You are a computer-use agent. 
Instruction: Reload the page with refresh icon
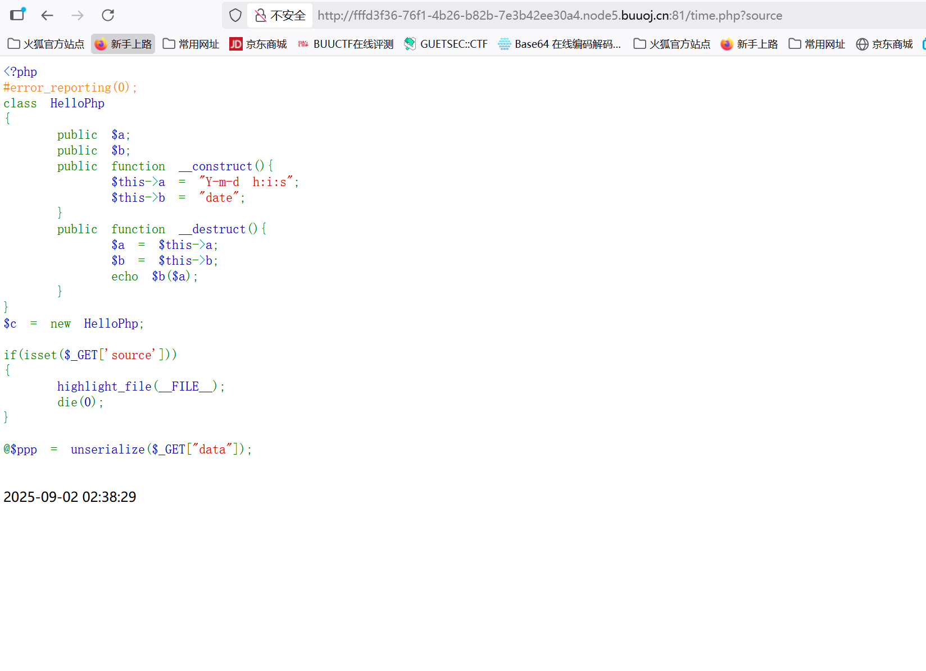(108, 15)
